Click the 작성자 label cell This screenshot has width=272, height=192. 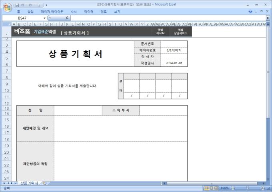pos(147,57)
